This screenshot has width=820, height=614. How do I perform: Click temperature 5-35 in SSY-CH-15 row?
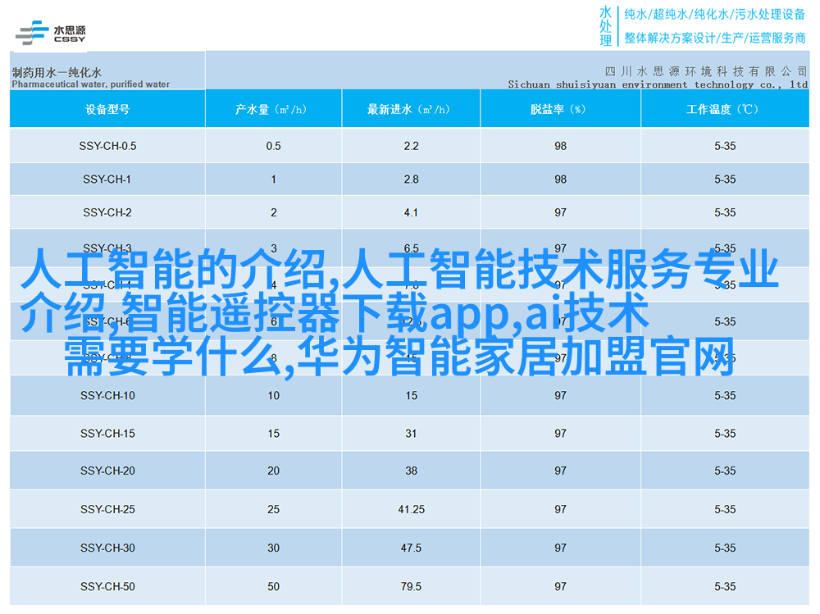coord(725,434)
